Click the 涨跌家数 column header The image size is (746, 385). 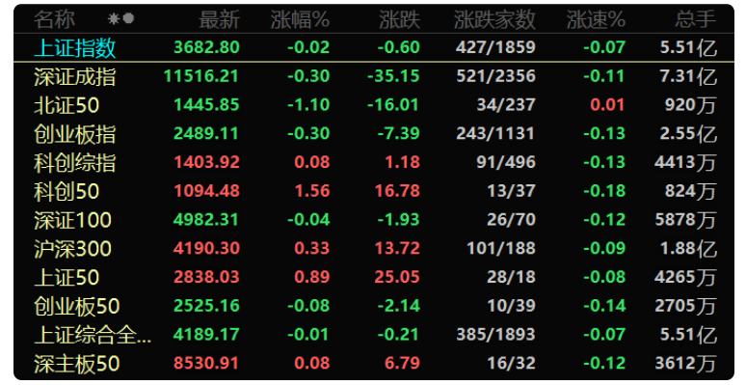pos(494,19)
